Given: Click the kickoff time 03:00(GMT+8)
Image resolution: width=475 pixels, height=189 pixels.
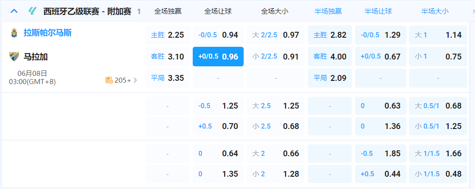Looking at the screenshot, I should (32, 82).
